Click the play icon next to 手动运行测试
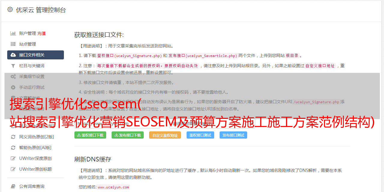 point(13,87)
